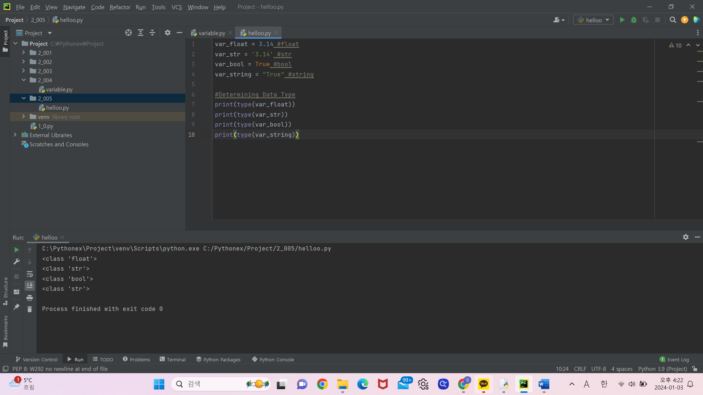Image resolution: width=703 pixels, height=395 pixels.
Task: Open Search Everywhere magnifier icon
Action: [x=673, y=20]
